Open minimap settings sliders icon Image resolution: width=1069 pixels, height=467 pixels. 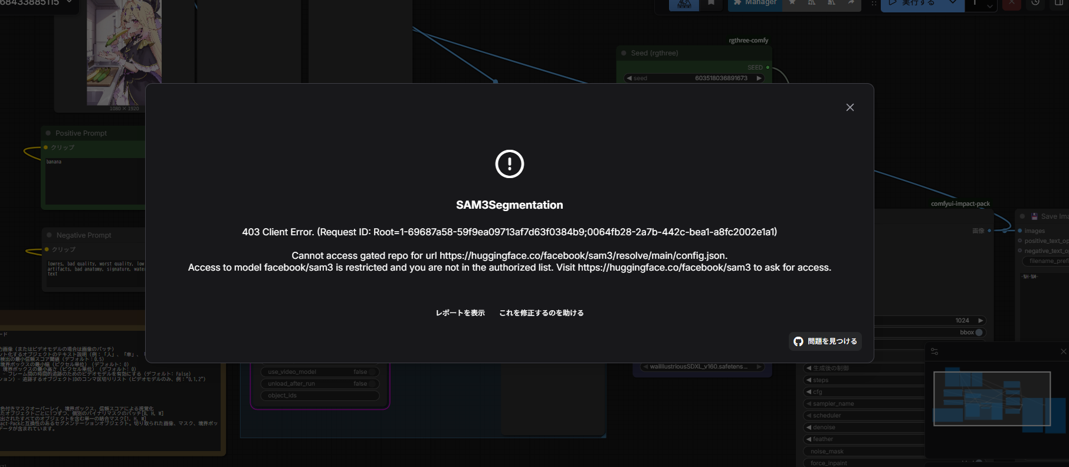[934, 351]
